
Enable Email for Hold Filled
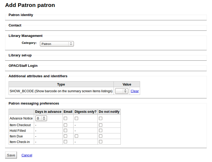point(65,131)
